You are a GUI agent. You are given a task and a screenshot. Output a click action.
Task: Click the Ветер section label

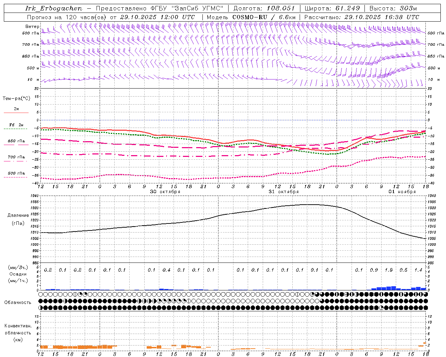32,26
